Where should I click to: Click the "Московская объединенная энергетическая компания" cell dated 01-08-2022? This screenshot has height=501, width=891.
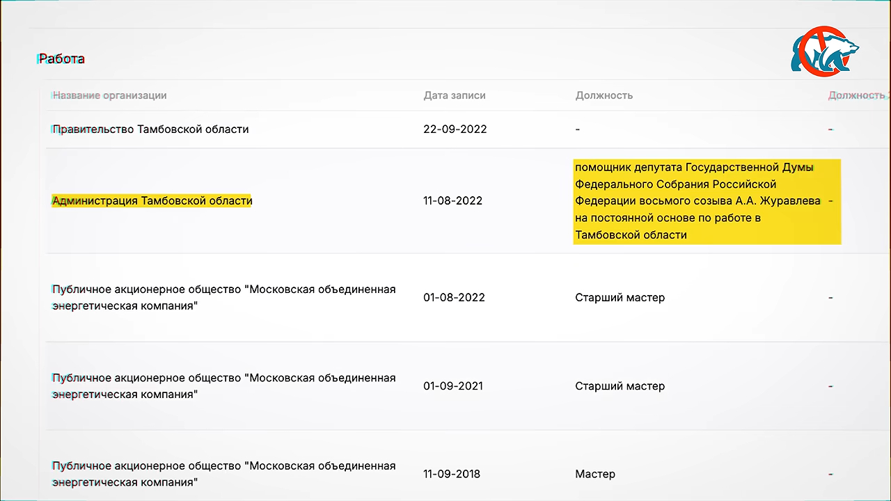tap(224, 297)
